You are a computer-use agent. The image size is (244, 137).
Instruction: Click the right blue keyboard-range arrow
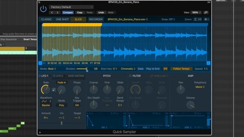point(209,63)
